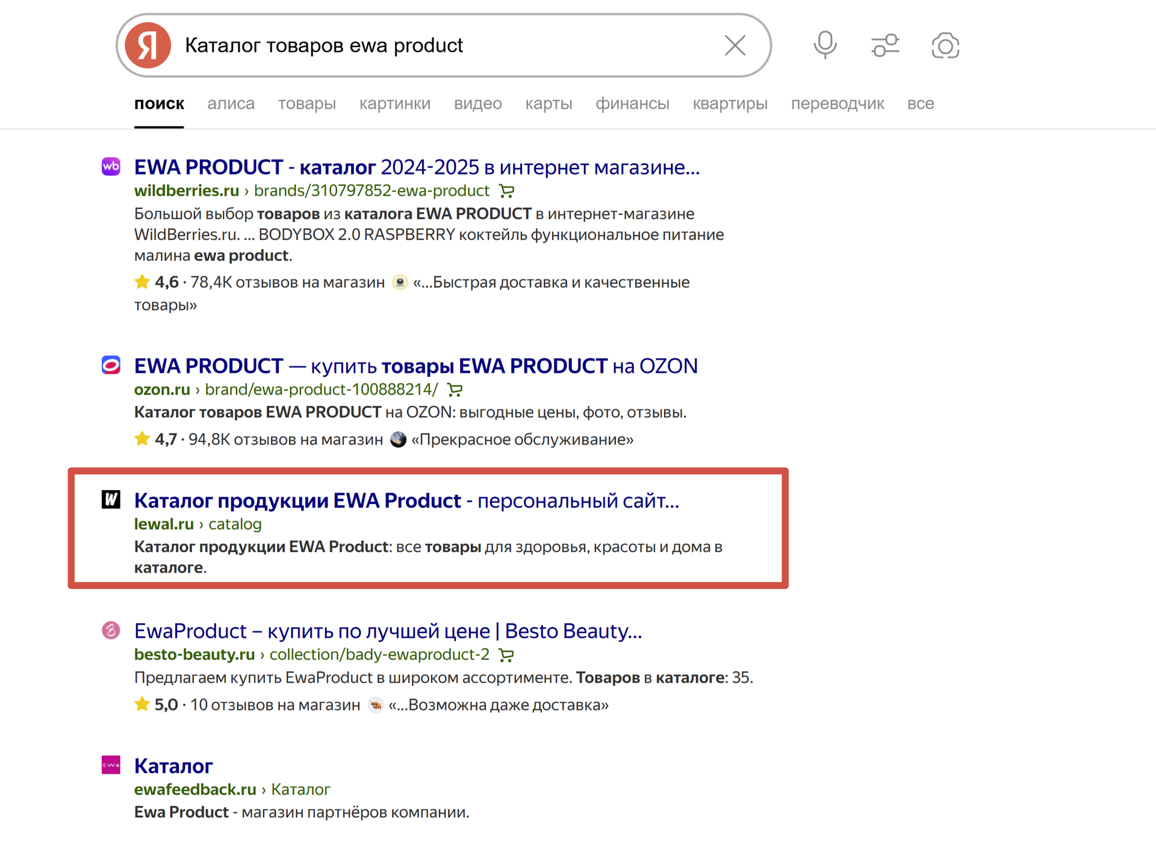The height and width of the screenshot is (858, 1156).
Task: Open brand/ewa-product-100888214/ path link
Action: [x=322, y=390]
